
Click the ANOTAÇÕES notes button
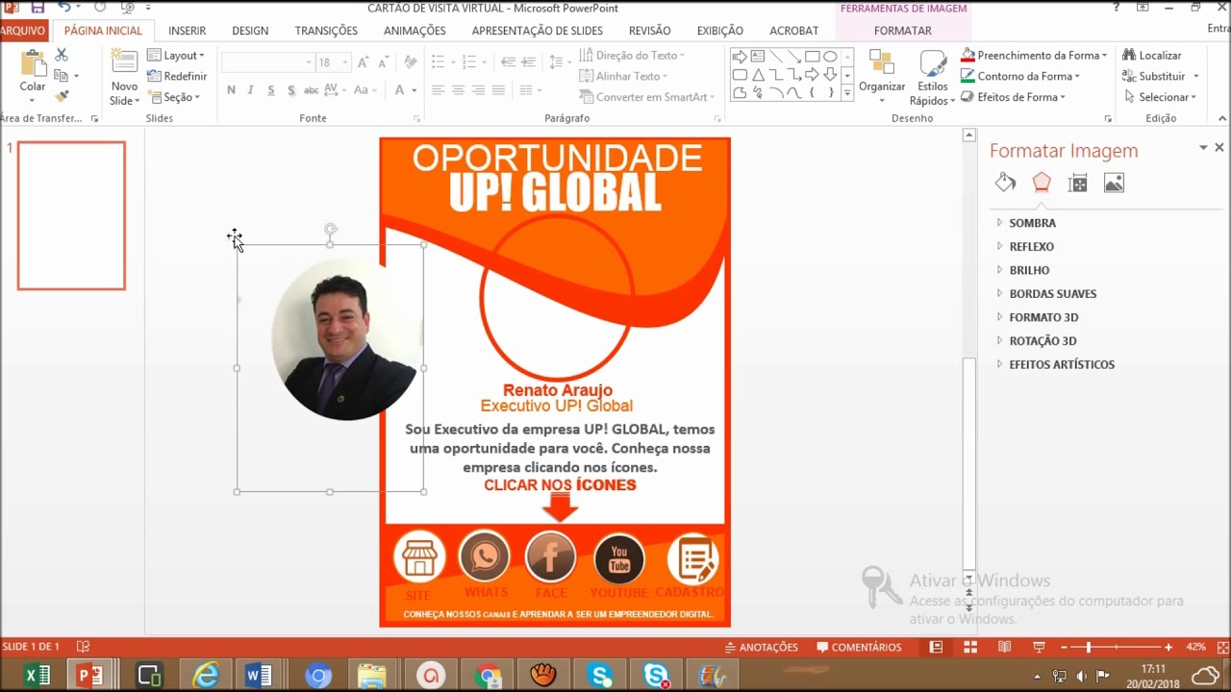coord(763,648)
